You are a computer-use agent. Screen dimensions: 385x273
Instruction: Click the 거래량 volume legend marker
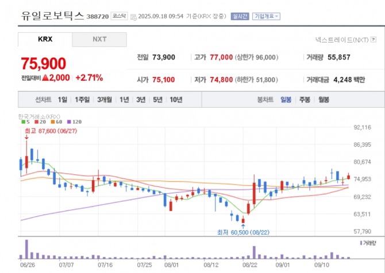[x=361, y=243]
